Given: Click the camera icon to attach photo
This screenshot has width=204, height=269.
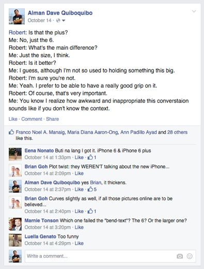Looking at the screenshot, I should (180, 256).
